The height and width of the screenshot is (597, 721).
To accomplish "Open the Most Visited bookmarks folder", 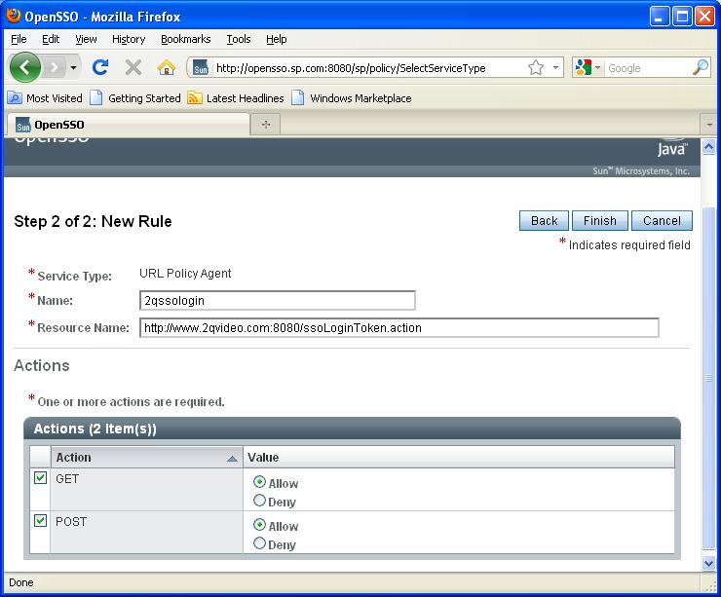I will [45, 98].
